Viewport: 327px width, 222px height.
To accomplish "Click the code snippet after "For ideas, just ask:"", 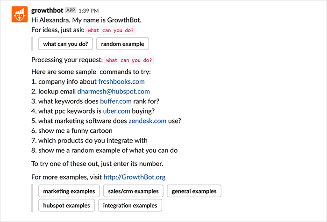I will click(111, 30).
